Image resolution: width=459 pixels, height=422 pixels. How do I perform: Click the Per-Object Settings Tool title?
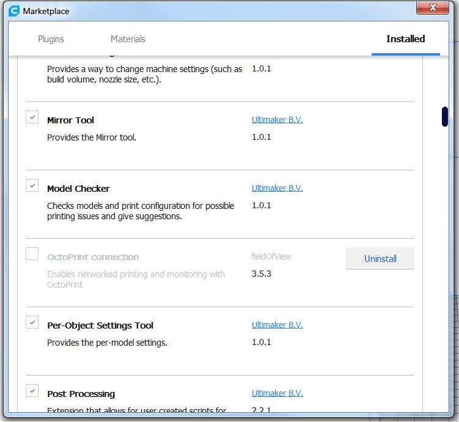[x=100, y=326]
